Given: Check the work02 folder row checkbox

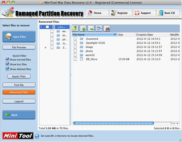Looking at the screenshot, I should 75,55.
